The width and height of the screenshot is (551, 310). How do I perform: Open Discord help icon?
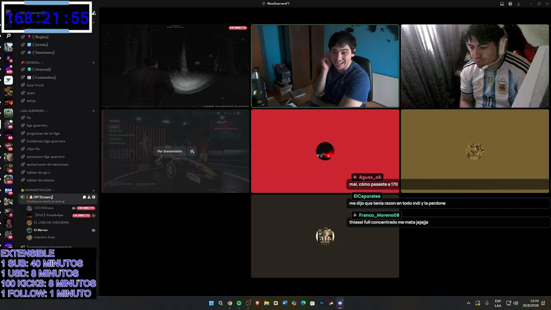pyautogui.click(x=510, y=3)
